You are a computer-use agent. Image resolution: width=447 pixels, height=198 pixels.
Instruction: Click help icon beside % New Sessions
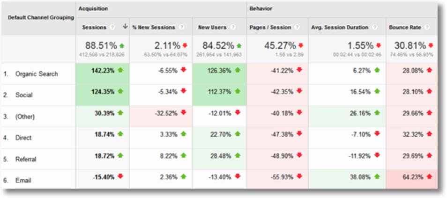[x=181, y=27]
